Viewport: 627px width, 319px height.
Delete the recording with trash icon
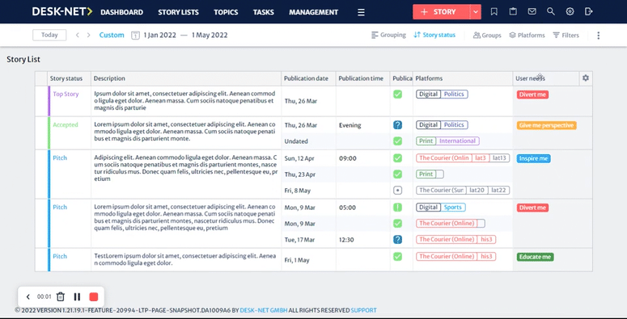(61, 296)
